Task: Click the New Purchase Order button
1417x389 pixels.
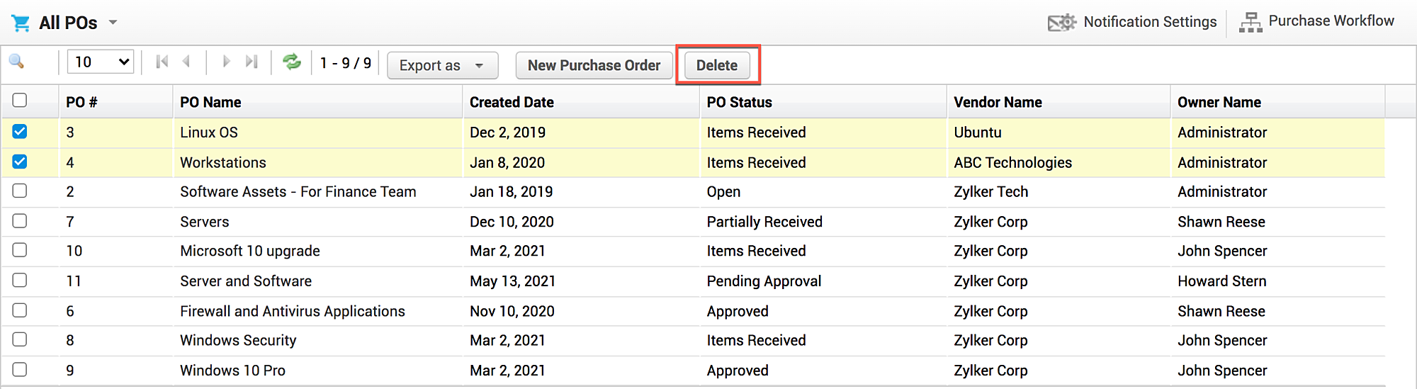Action: tap(594, 65)
